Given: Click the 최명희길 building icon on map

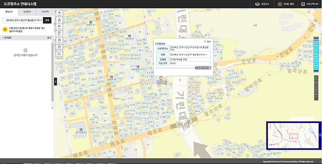Looking at the screenshot, I should pos(138,66).
